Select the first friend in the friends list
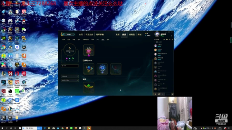This screenshot has width=232, height=130. point(163,45)
